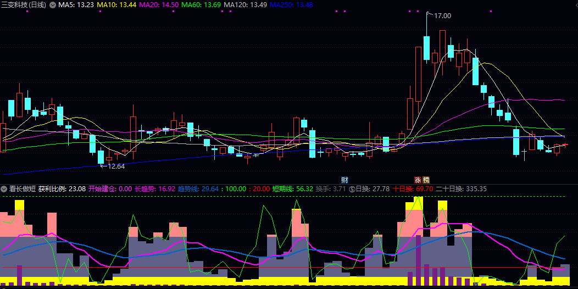Viewport: 578px width, 289px height.
Task: Click the 换手: 3.71 value
Action: point(331,189)
